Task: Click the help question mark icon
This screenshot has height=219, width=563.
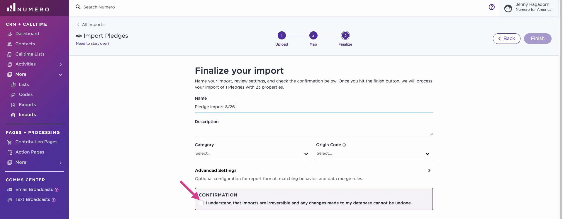Action: pos(492,7)
